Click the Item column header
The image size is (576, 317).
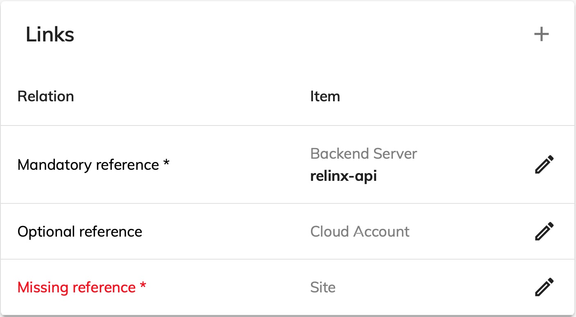325,96
